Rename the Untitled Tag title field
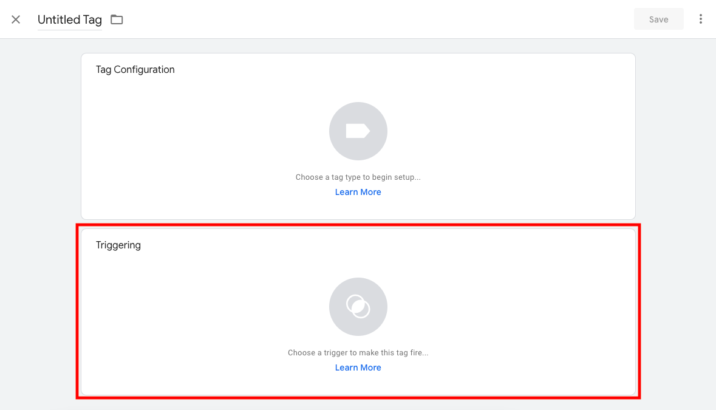This screenshot has width=716, height=410. [x=69, y=19]
